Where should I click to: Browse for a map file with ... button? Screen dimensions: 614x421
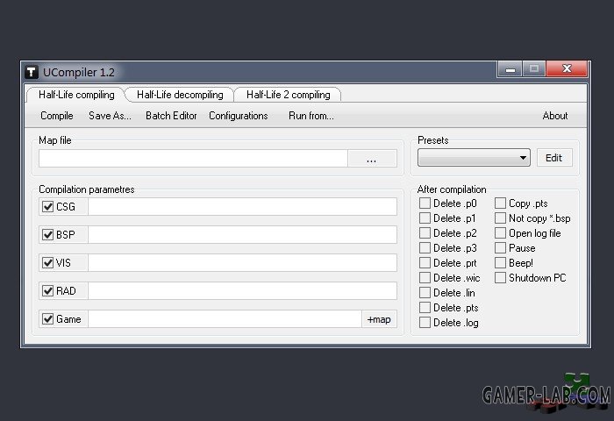click(x=372, y=158)
